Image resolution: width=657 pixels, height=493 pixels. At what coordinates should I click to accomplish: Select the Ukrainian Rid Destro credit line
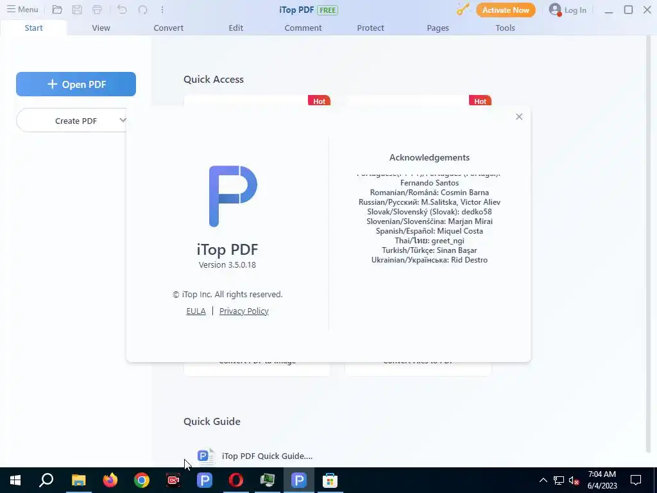point(429,260)
